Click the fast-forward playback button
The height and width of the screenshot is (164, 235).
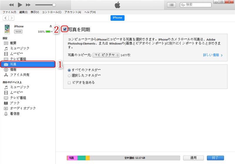click(28, 5)
